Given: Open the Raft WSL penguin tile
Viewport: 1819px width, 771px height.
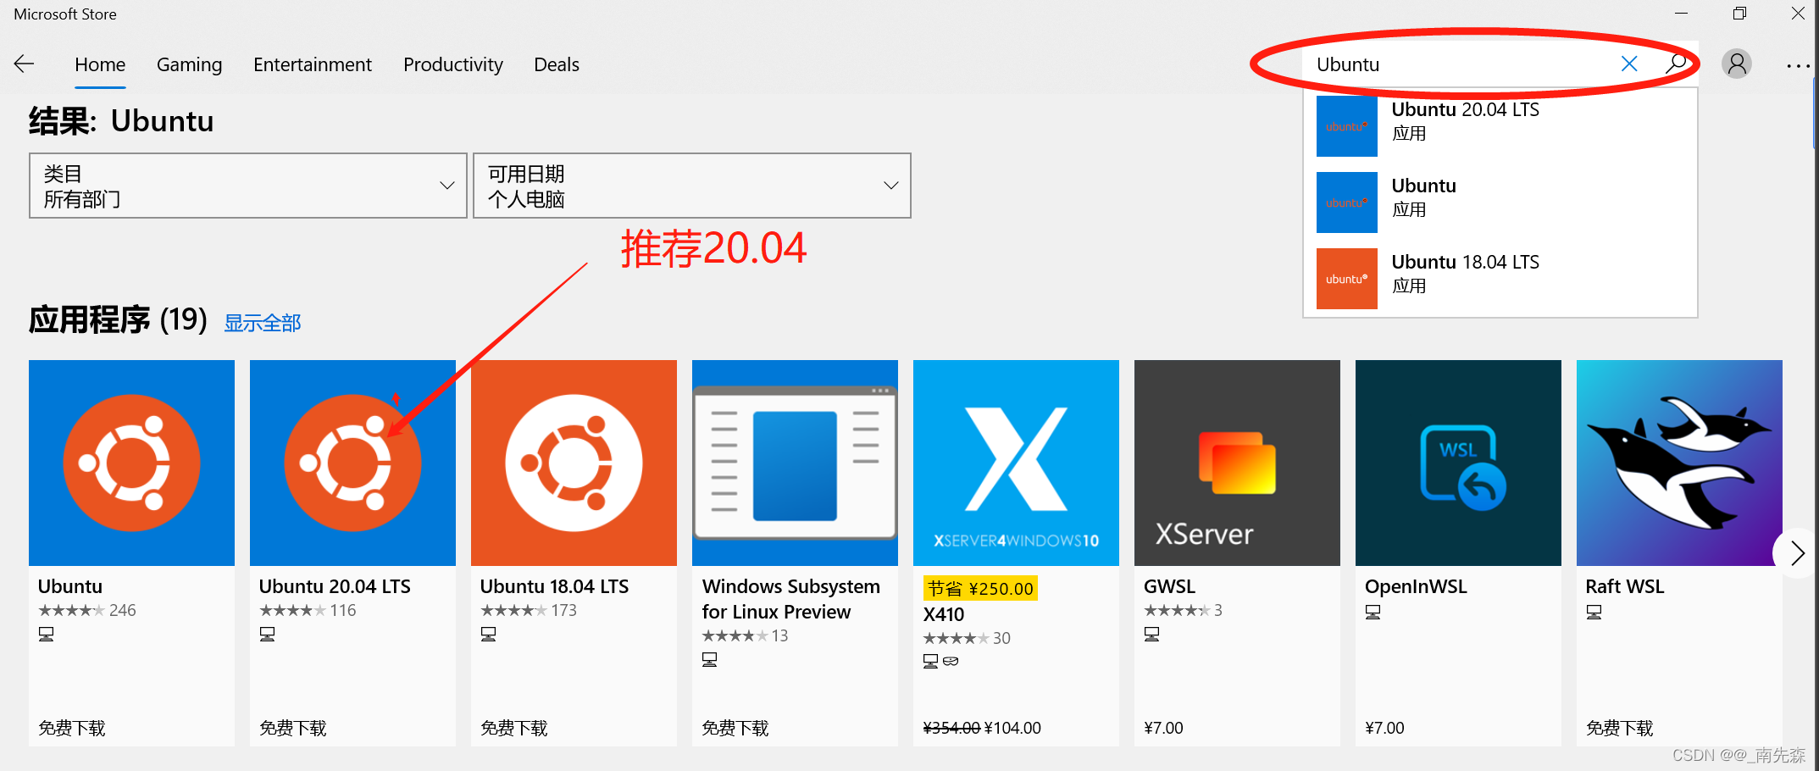Looking at the screenshot, I should (x=1679, y=463).
